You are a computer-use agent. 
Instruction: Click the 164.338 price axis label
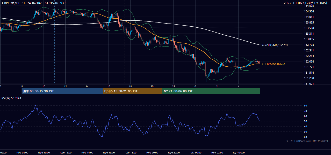point(309,11)
